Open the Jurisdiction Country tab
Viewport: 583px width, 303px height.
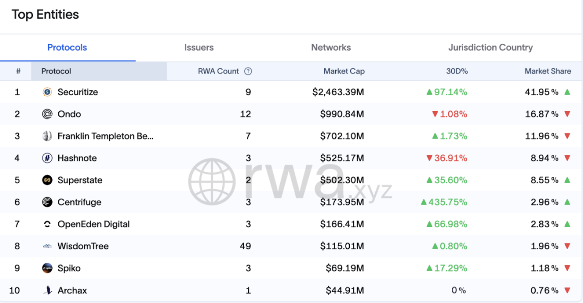pos(491,47)
